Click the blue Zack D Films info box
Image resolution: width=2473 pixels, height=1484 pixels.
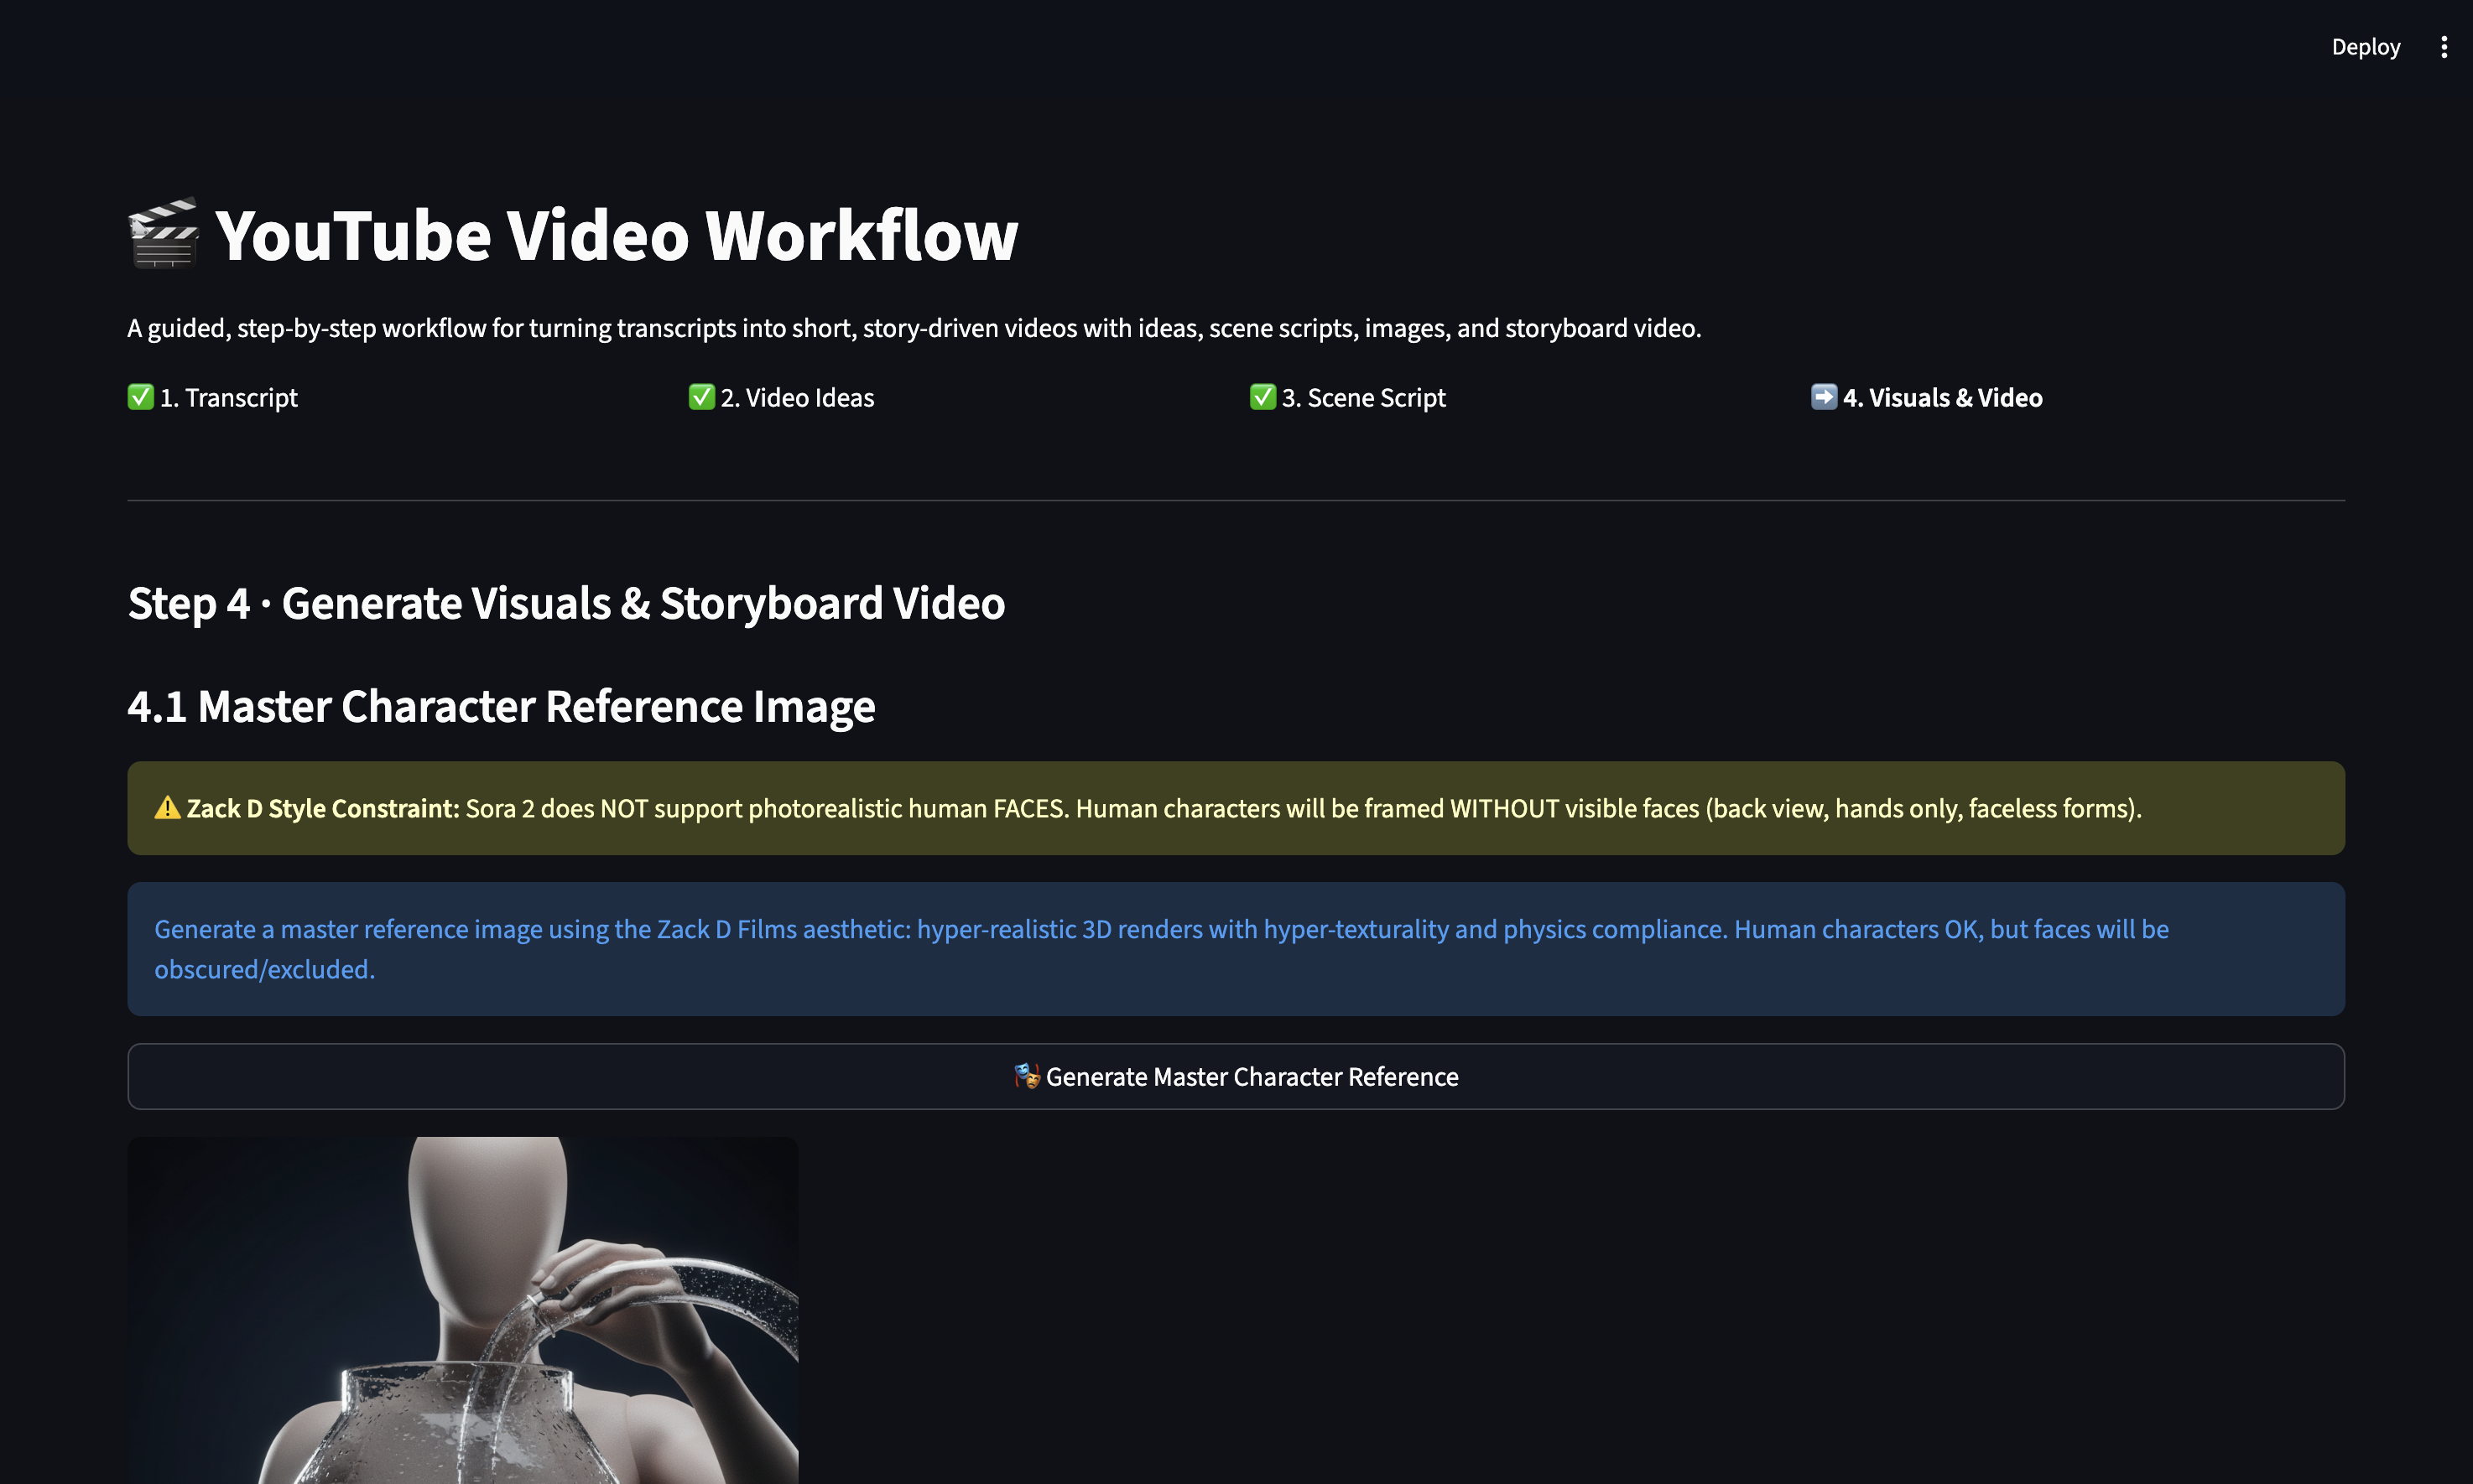click(1235, 949)
